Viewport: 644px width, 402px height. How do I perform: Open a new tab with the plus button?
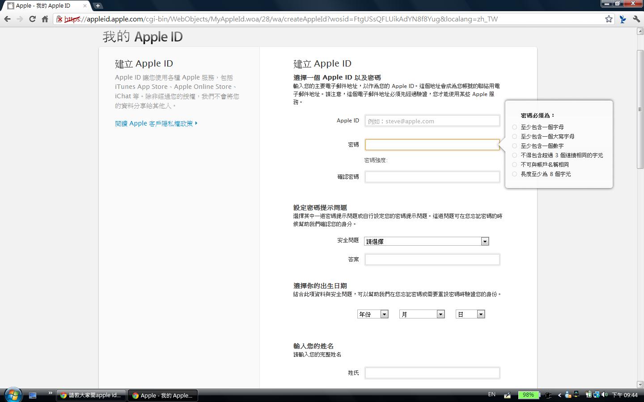pos(97,6)
